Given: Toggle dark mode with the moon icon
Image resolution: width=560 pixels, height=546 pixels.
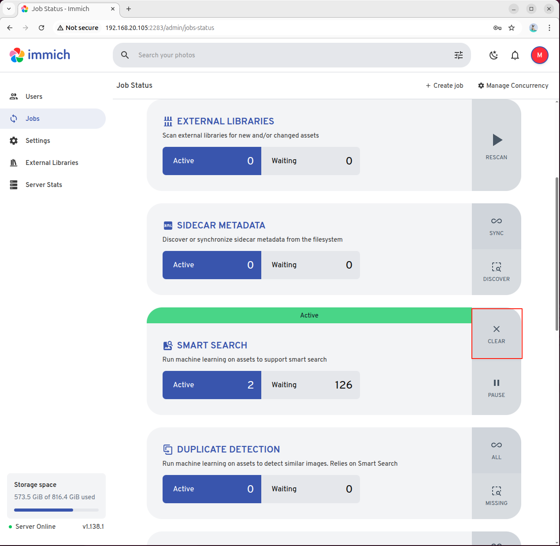Looking at the screenshot, I should 493,55.
